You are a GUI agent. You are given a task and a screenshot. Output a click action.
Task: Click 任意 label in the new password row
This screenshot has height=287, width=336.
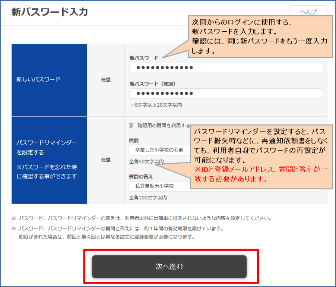point(106,80)
